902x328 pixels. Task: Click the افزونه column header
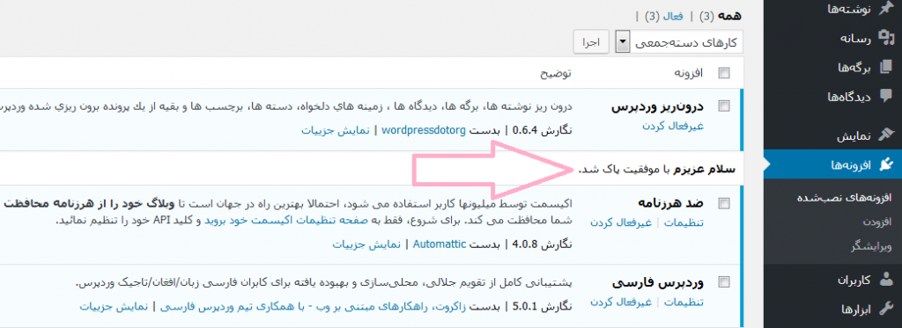(689, 74)
